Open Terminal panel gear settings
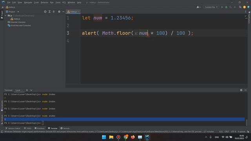 (241, 90)
